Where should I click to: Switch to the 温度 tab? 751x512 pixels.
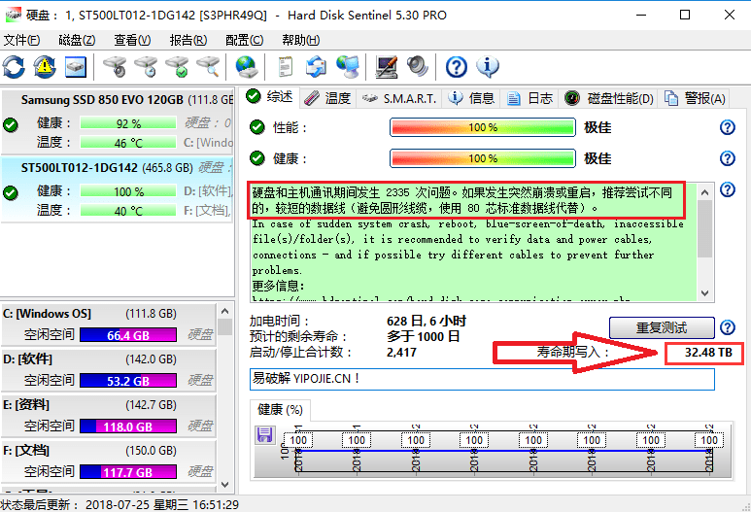click(327, 98)
